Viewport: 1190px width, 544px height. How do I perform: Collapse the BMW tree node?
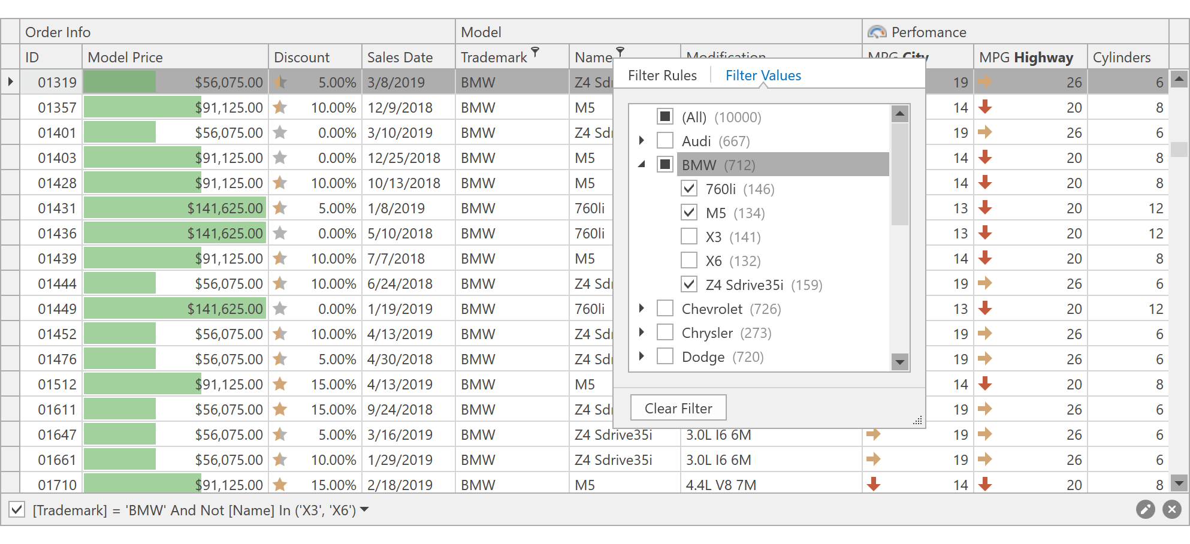642,164
